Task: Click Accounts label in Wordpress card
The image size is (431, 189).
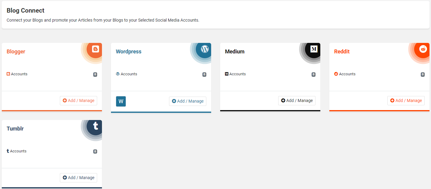Action: click(x=129, y=74)
